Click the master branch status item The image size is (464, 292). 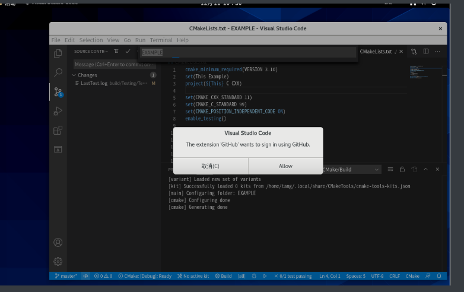[x=66, y=276]
